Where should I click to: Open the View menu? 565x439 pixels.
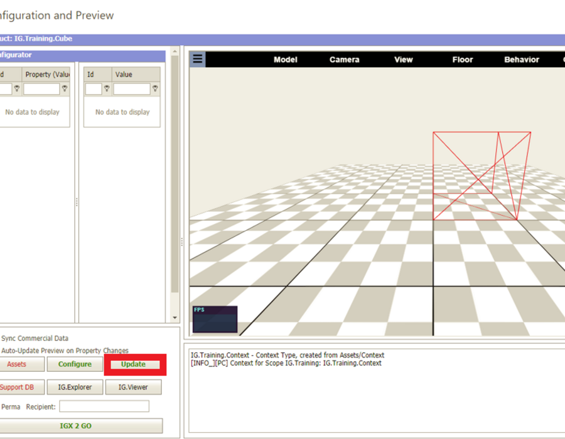pyautogui.click(x=403, y=60)
